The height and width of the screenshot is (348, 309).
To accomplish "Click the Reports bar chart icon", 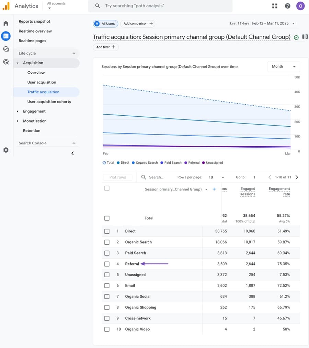I will tap(6, 36).
